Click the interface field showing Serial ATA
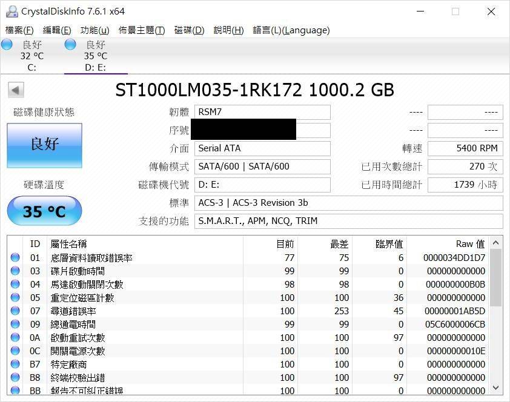 pyautogui.click(x=262, y=148)
